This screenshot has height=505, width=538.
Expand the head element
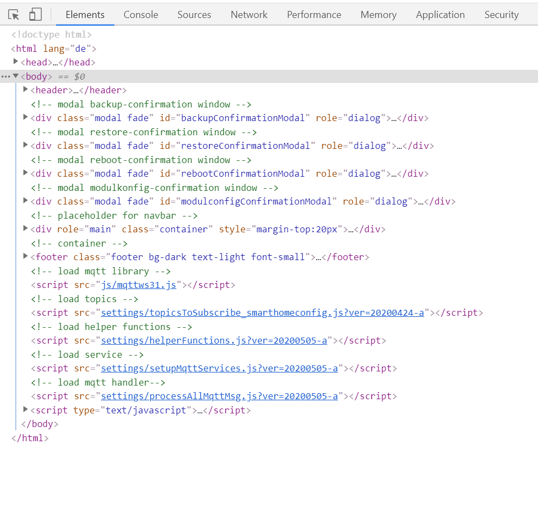(15, 62)
